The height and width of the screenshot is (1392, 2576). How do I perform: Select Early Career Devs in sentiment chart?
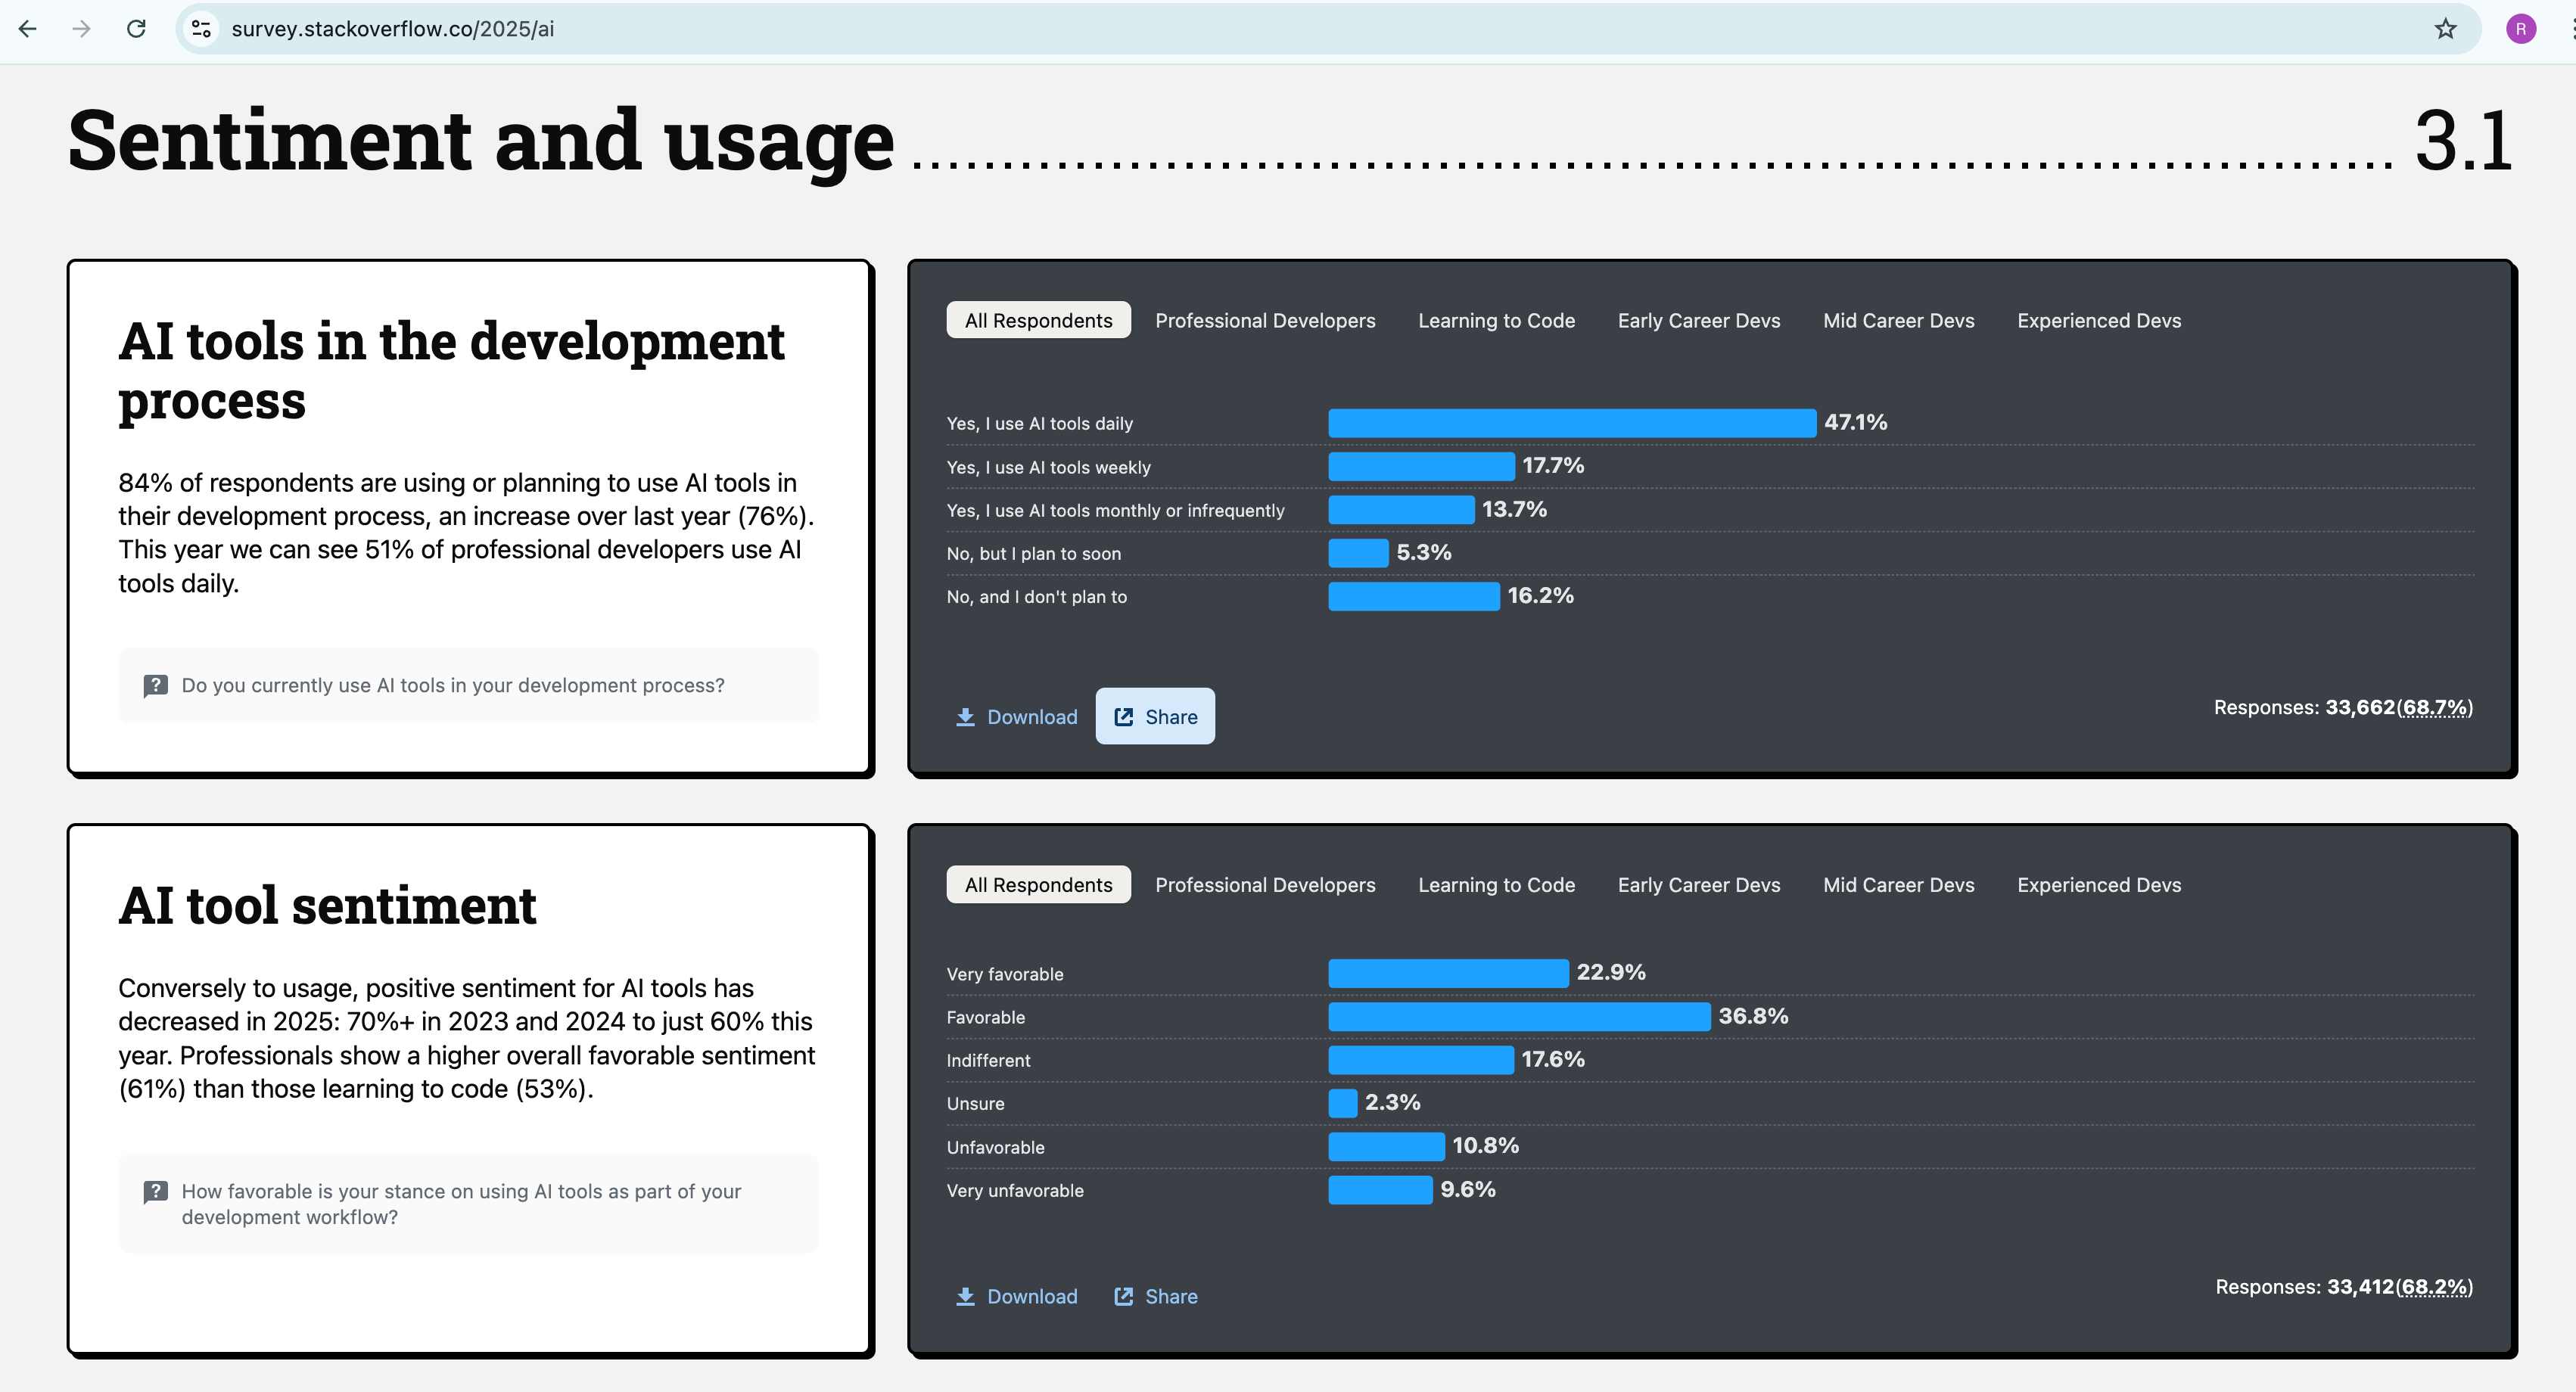[x=1698, y=885]
